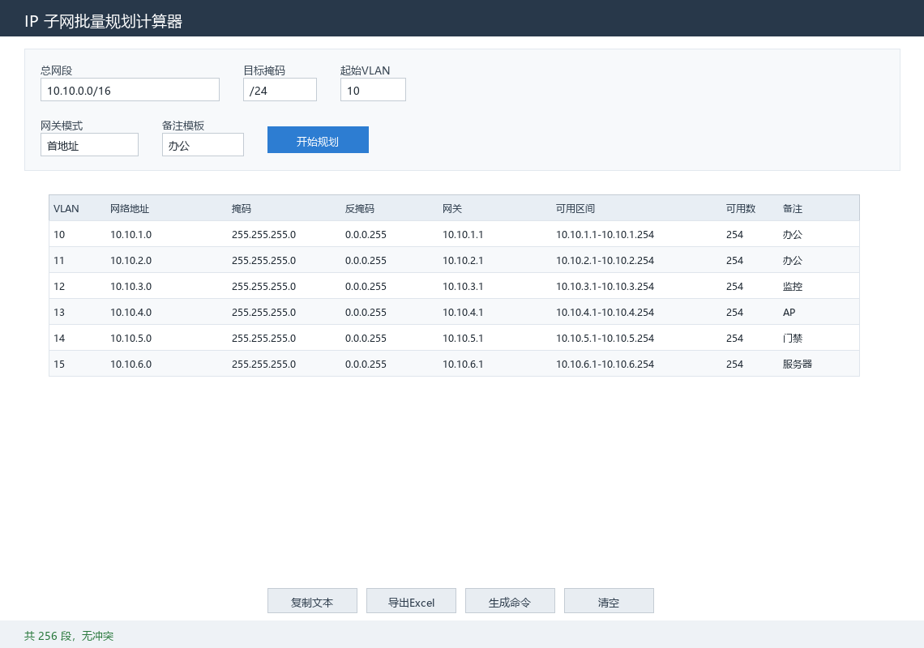Click the 总网段 input field
Image resolution: width=924 pixels, height=648 pixels.
tap(130, 90)
